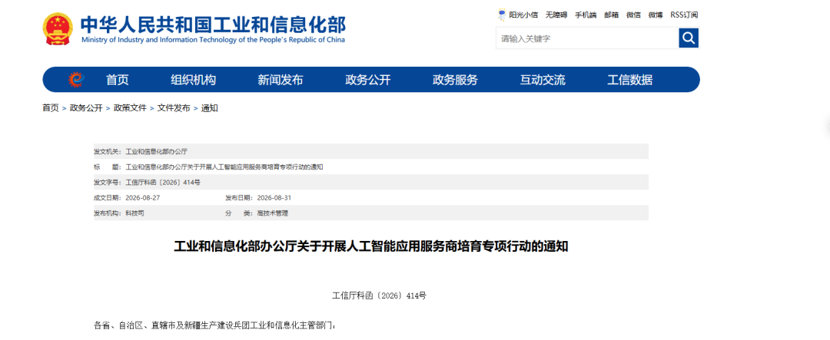Open the 手机端 mobile version link
Image resolution: width=830 pixels, height=340 pixels.
click(586, 15)
